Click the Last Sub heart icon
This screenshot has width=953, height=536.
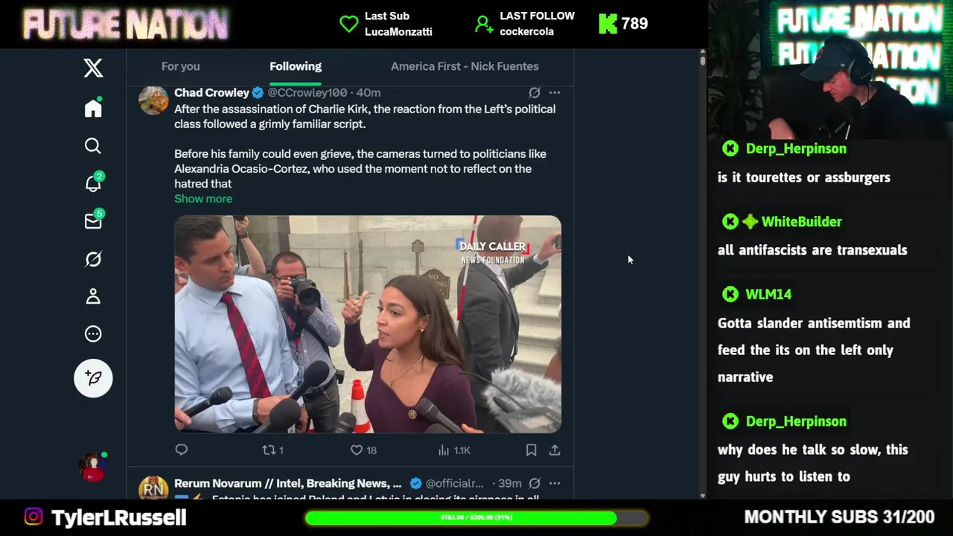tap(348, 24)
